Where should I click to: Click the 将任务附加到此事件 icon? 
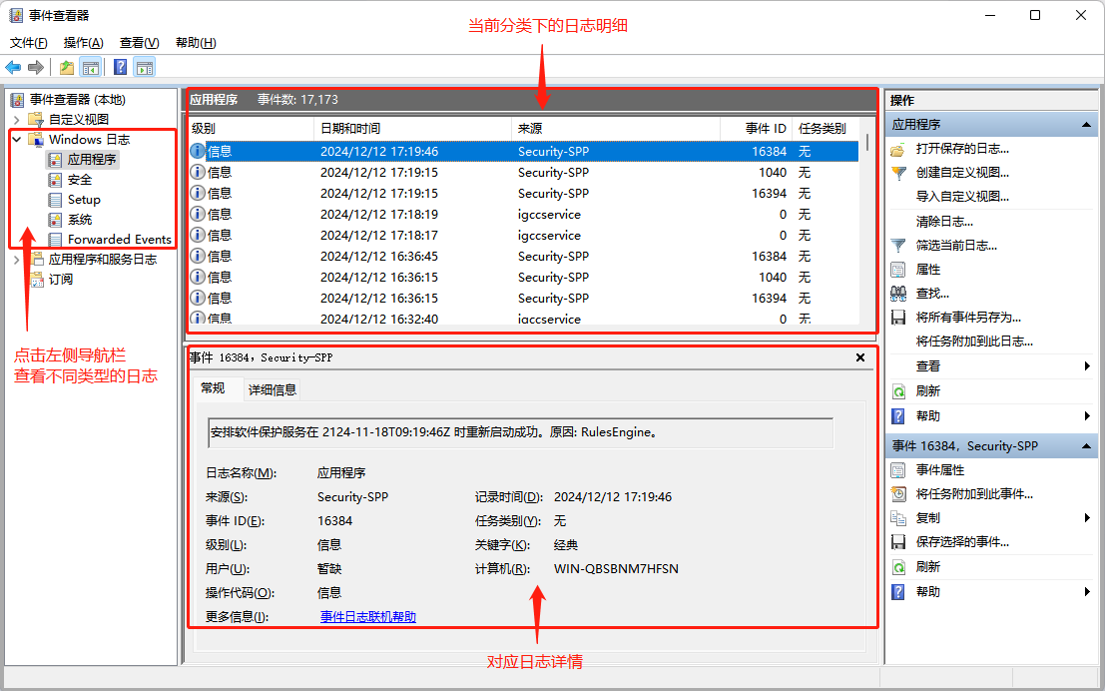click(897, 494)
